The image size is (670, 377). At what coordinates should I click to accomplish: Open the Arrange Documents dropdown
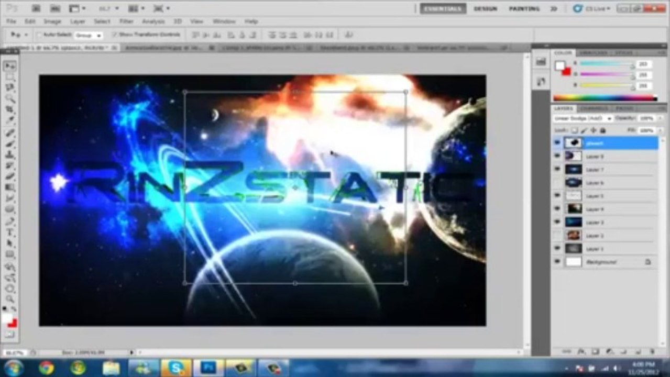point(137,8)
